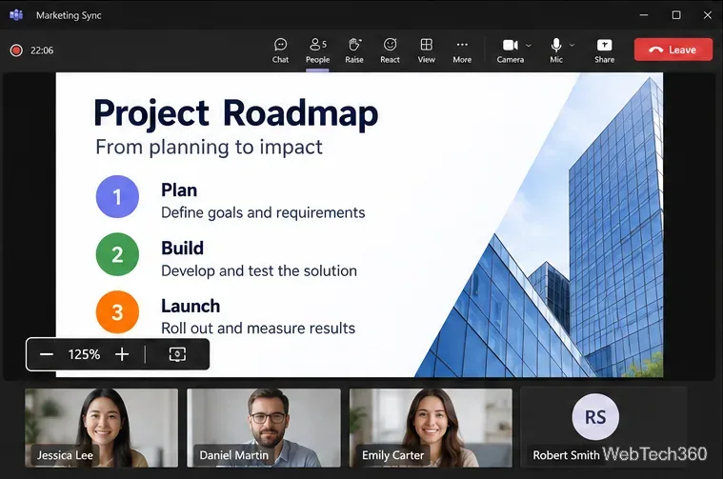
Task: Maximize the Marketing Sync window
Action: pyautogui.click(x=676, y=15)
